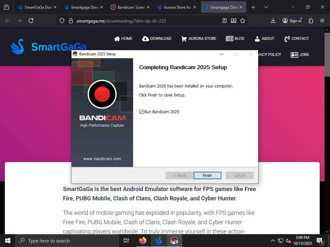
Task: Click the disabled Back button in setup
Action: click(179, 175)
